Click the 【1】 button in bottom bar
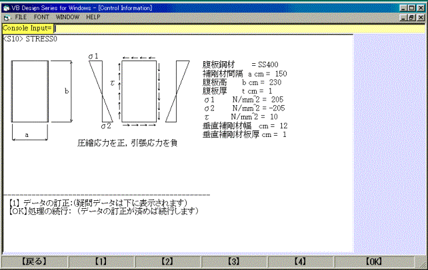This screenshot has height=270, width=428. 101,261
